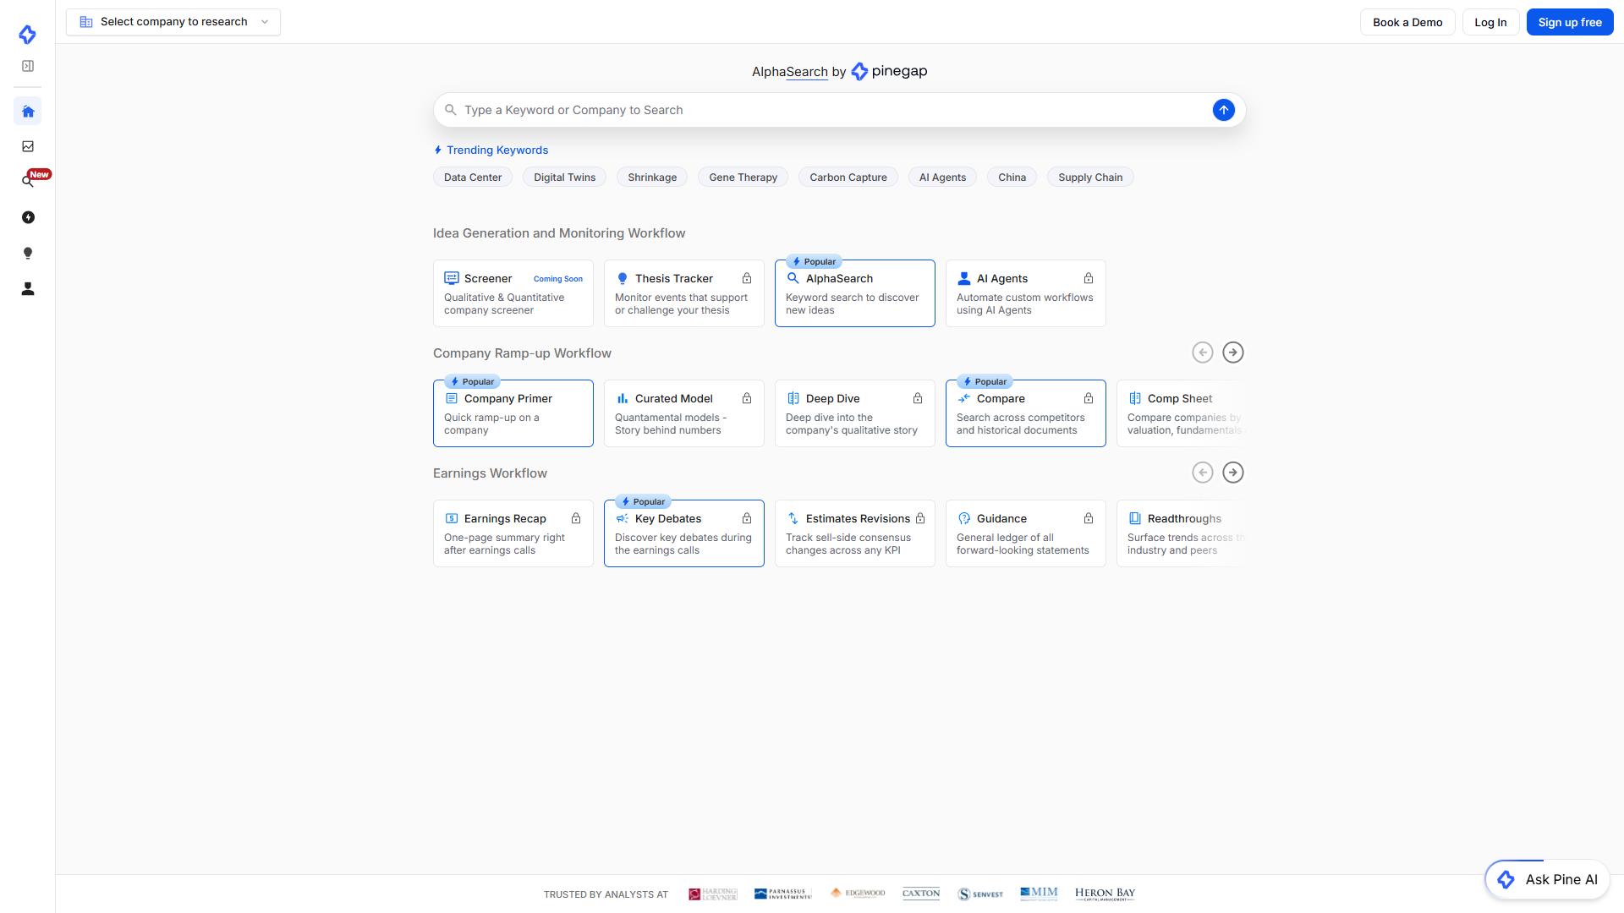Toggle the sidebar expand panel icon
This screenshot has width=1624, height=913.
pyautogui.click(x=28, y=66)
